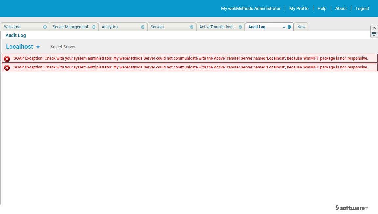Viewport: 378px width, 214px height.
Task: Open the Help link
Action: 322,9
